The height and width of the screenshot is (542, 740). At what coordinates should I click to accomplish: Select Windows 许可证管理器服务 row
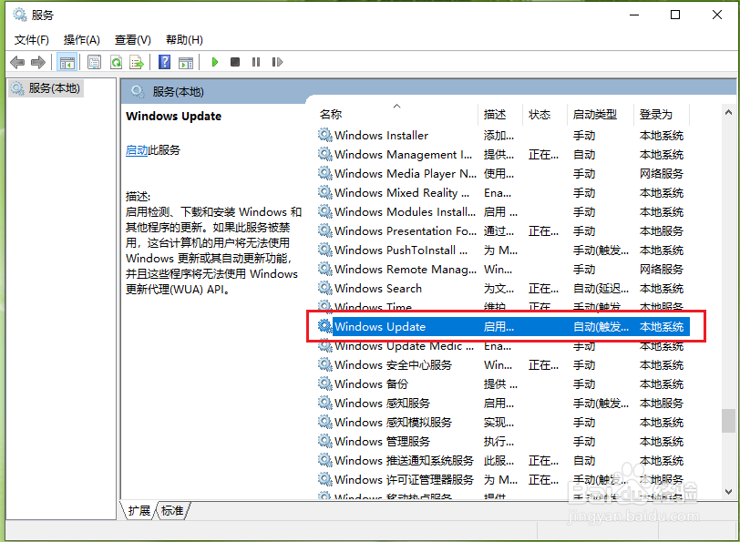point(503,479)
